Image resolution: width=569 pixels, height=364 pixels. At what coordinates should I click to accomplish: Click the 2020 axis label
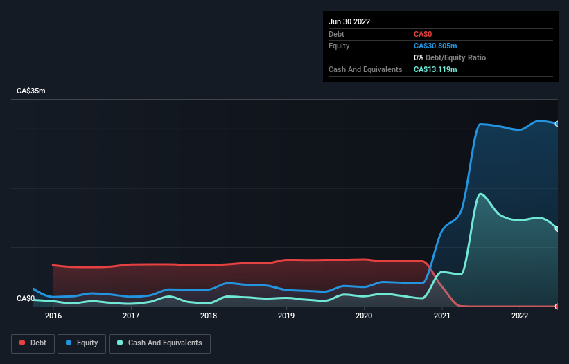click(364, 316)
